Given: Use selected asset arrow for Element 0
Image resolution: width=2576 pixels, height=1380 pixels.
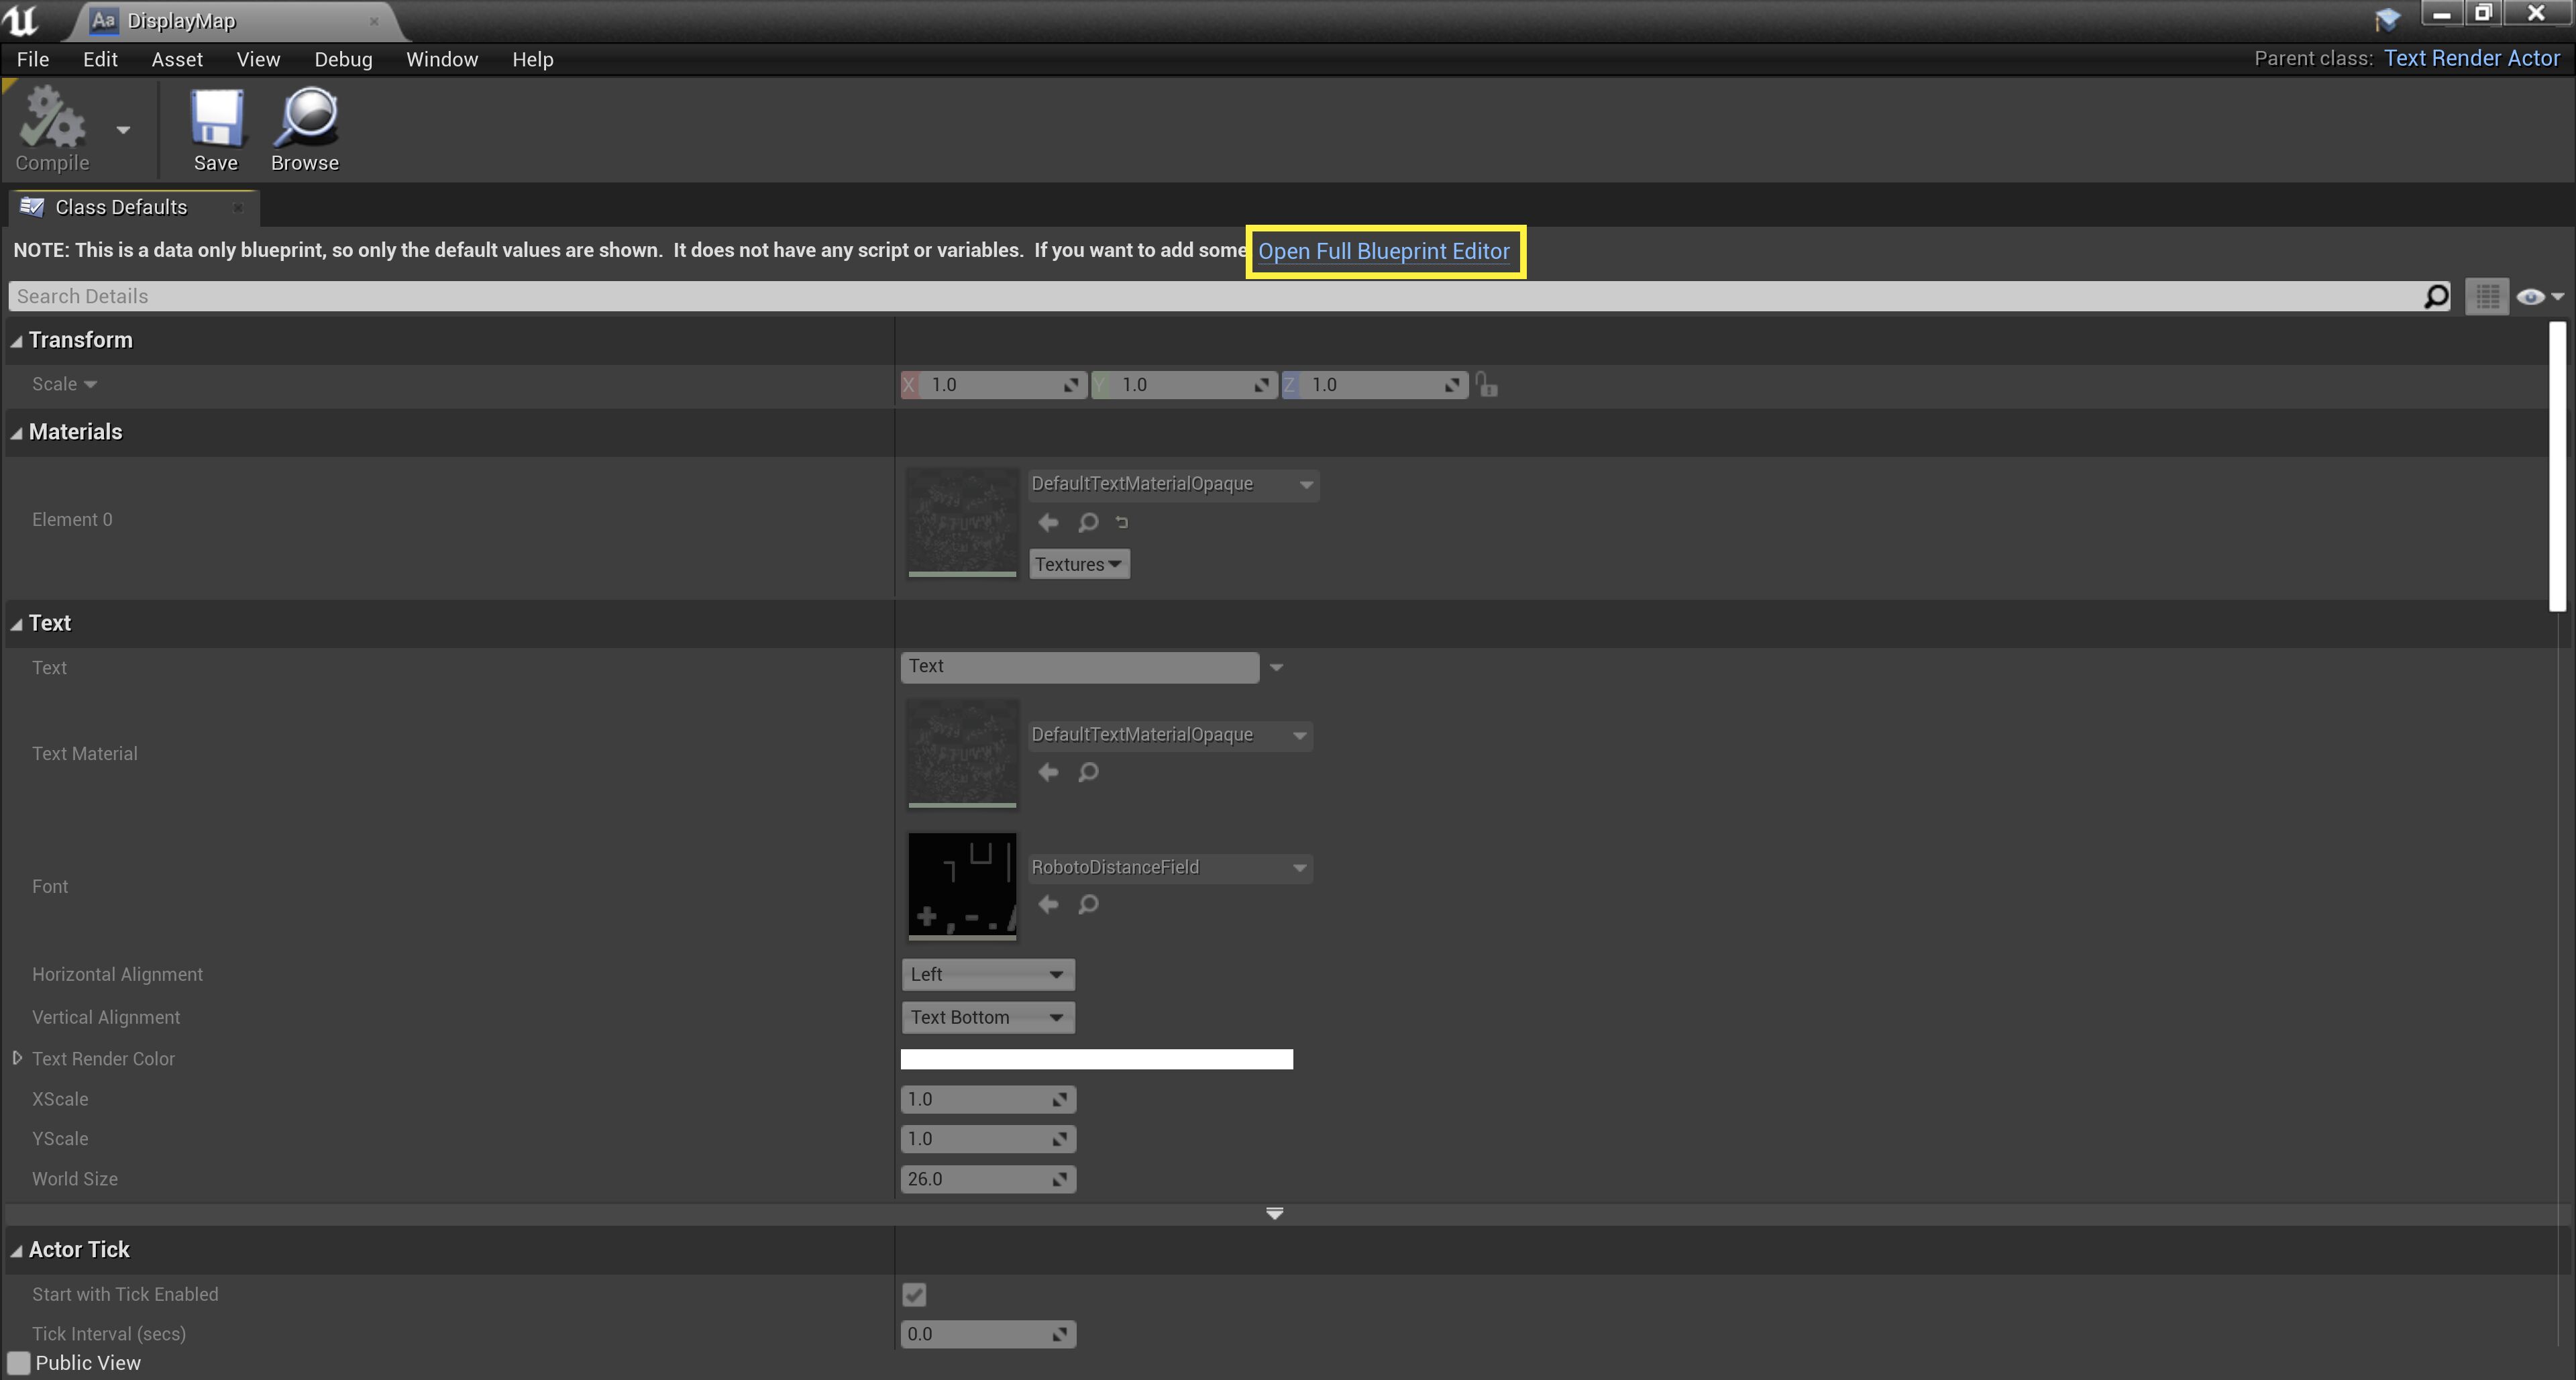Looking at the screenshot, I should point(1048,522).
